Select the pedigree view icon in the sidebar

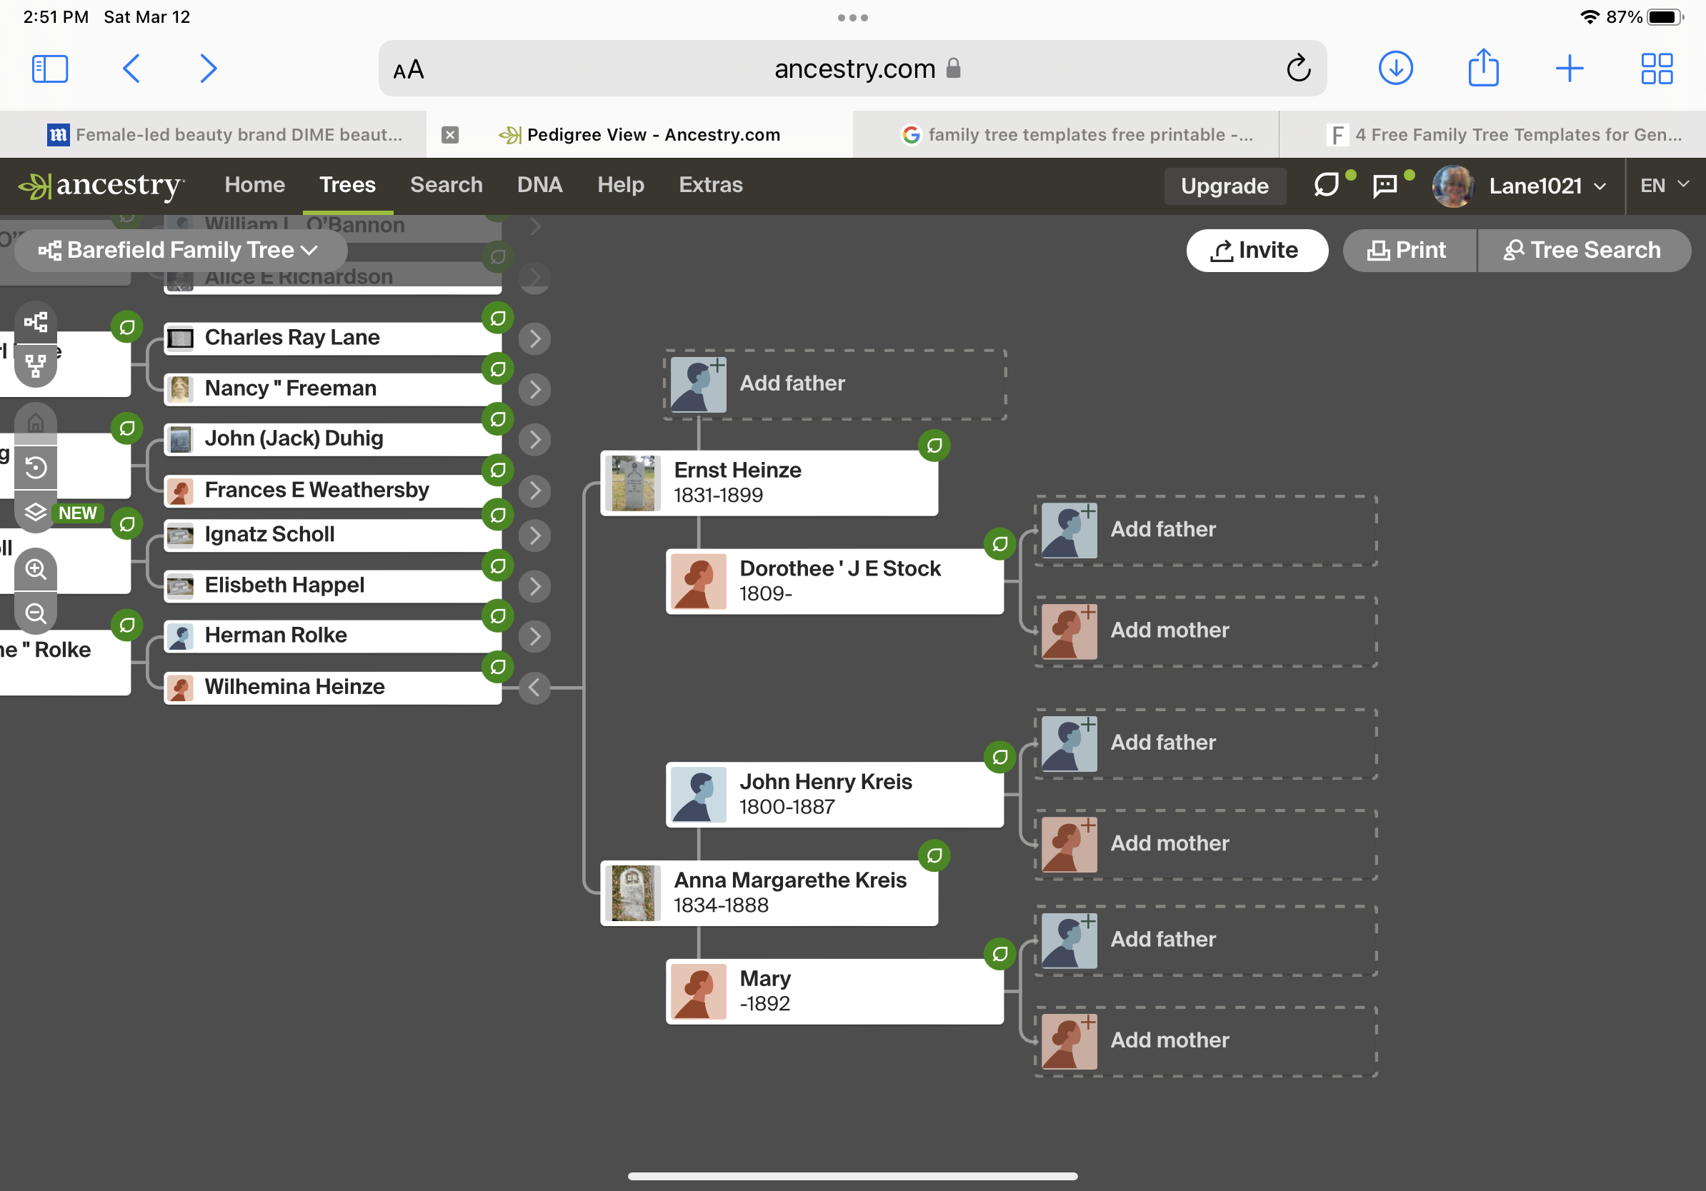click(36, 322)
